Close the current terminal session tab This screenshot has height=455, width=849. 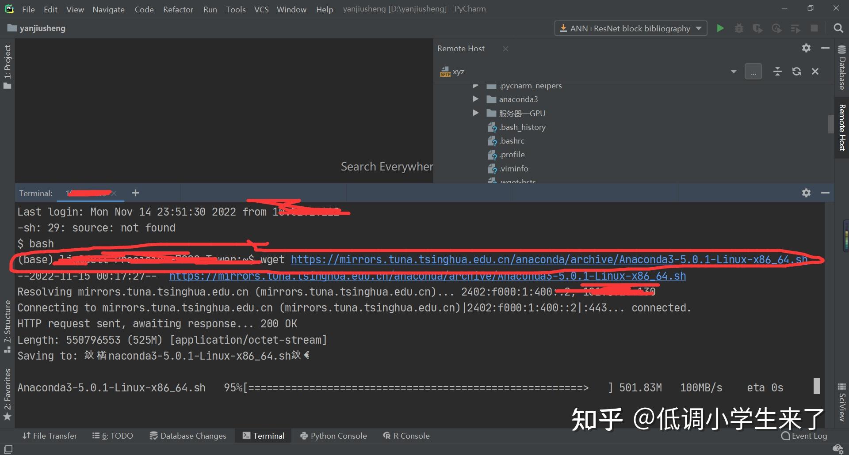coord(114,193)
